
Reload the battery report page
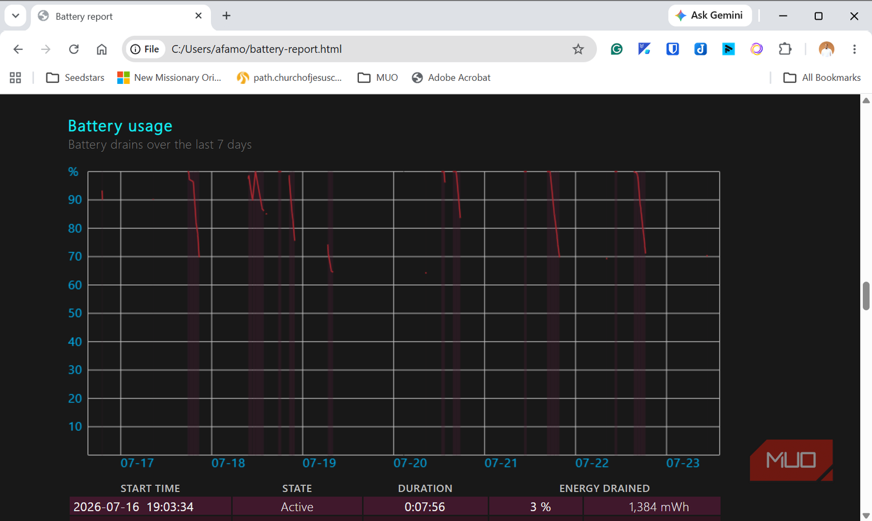(74, 49)
